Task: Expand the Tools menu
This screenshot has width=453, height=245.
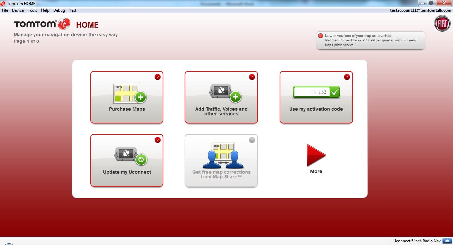Action: (x=32, y=10)
